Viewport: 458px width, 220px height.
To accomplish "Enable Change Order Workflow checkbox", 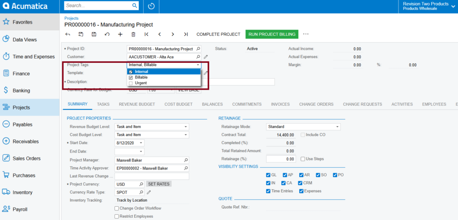I will 117,208.
